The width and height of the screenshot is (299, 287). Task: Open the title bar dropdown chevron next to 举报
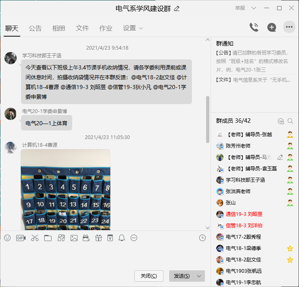point(254,8)
